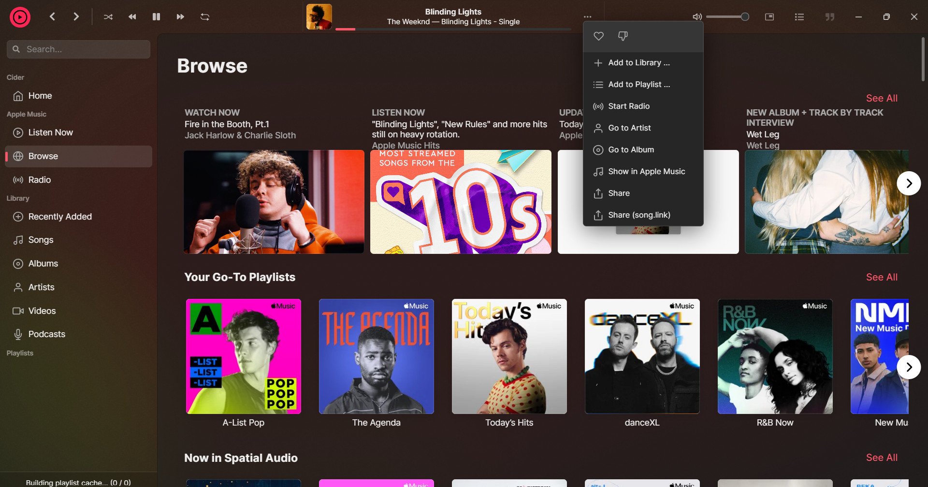This screenshot has width=928, height=487.
Task: Open Home in the sidebar
Action: tap(78, 96)
